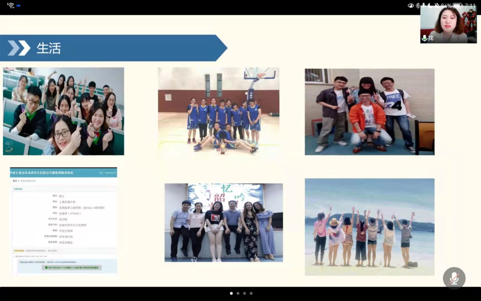Tap the battery indicator icon
481x301 pixels.
(457, 6)
